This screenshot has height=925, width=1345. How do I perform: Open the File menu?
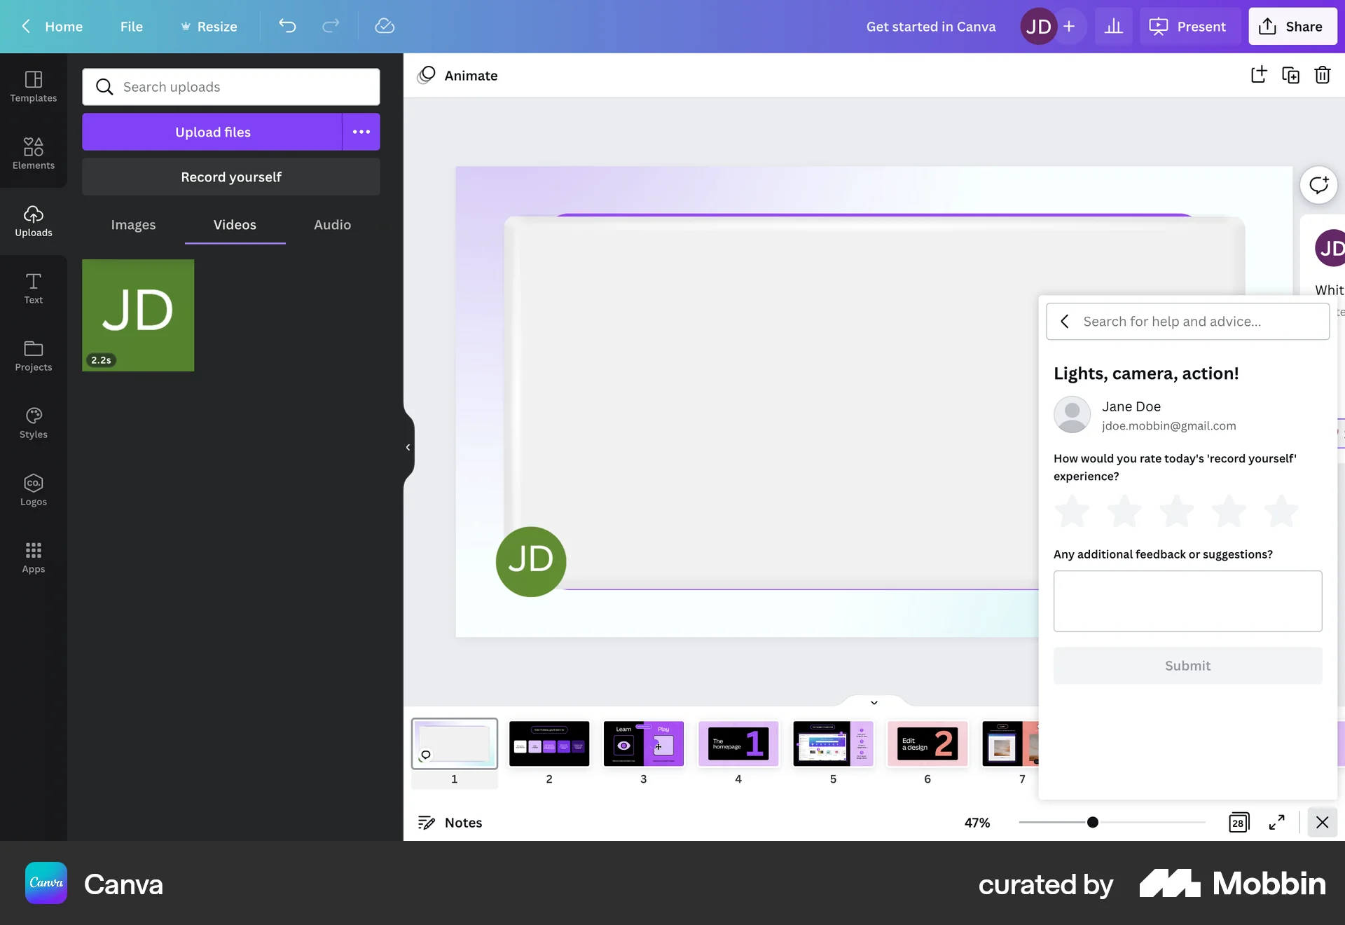(x=132, y=26)
